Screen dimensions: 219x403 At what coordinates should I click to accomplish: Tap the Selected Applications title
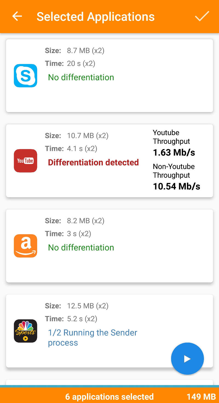coord(96,16)
